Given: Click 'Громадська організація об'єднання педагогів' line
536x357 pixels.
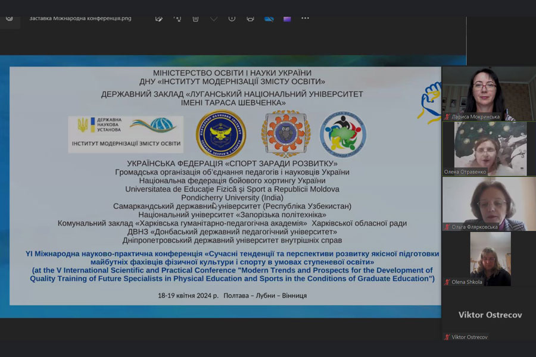Looking at the screenshot, I should click(x=232, y=172).
